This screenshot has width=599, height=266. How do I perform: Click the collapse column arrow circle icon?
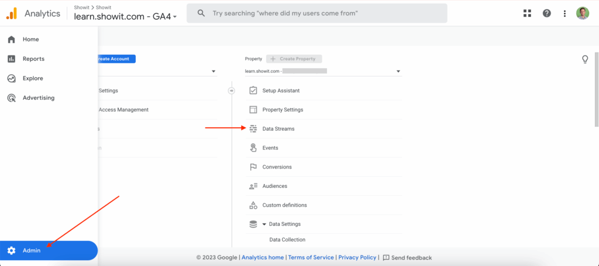point(231,90)
